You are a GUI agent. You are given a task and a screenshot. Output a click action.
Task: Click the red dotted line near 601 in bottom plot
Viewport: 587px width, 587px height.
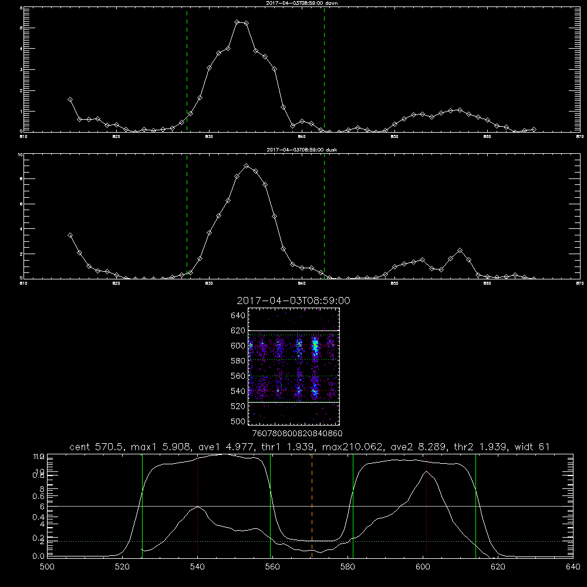(x=426, y=505)
